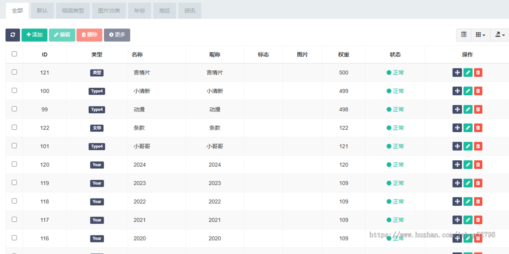The width and height of the screenshot is (509, 254).
Task: Check the checkbox for row 100
Action: click(x=14, y=90)
